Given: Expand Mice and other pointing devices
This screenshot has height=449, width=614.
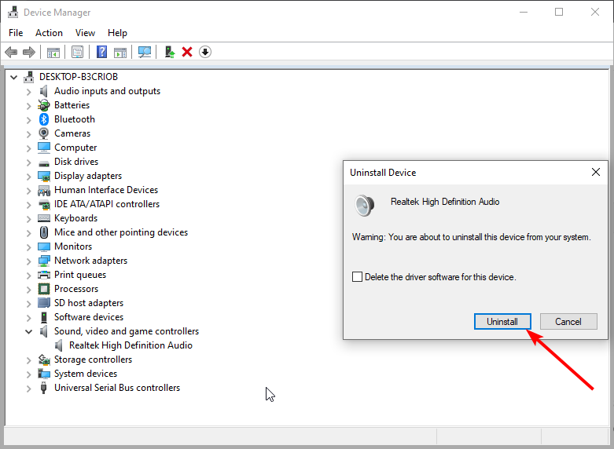Looking at the screenshot, I should point(28,232).
